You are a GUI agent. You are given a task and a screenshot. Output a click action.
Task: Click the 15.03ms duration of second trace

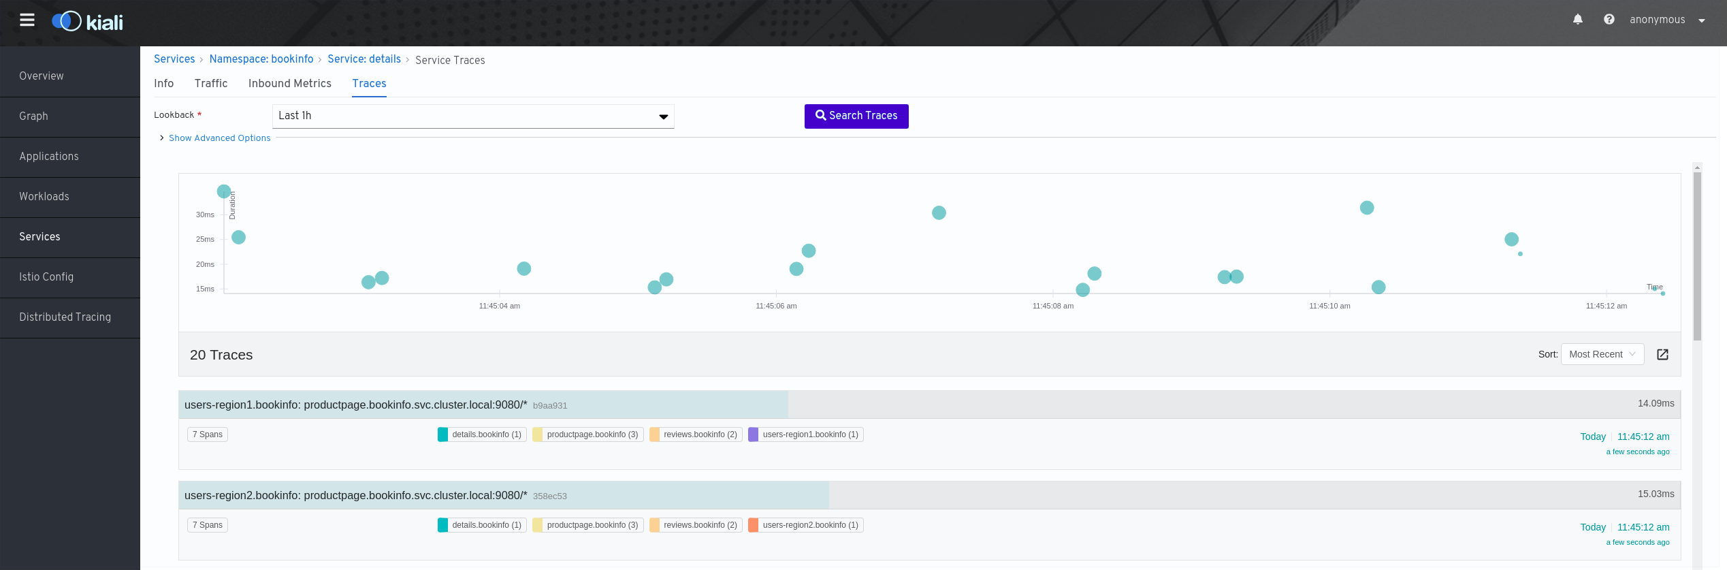[1656, 494]
